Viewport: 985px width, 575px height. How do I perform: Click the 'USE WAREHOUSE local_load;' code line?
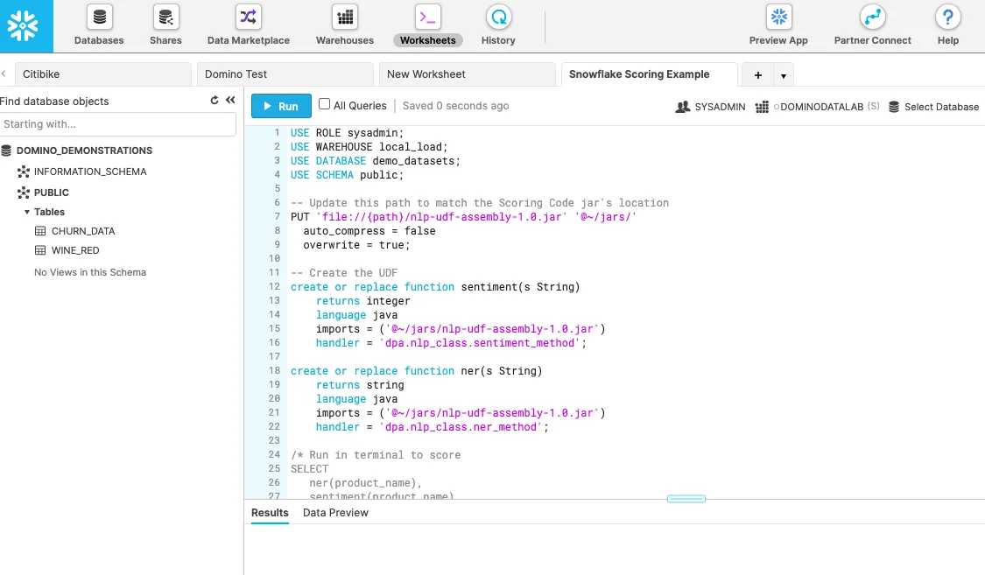[369, 147]
